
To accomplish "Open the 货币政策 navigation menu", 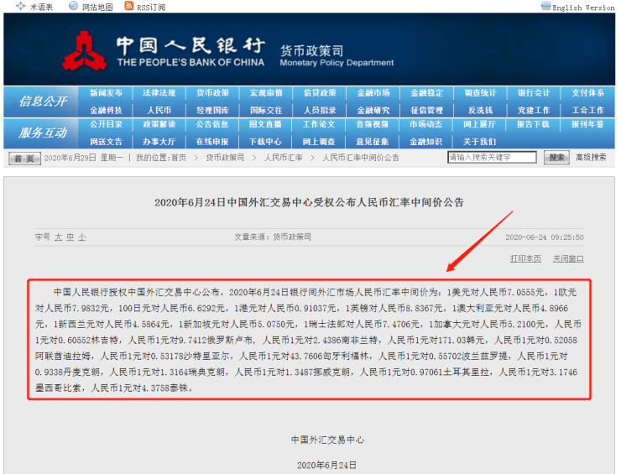I will coord(212,93).
